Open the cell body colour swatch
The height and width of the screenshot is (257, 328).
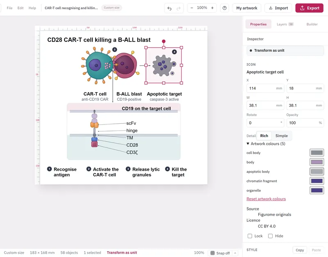pos(317,153)
